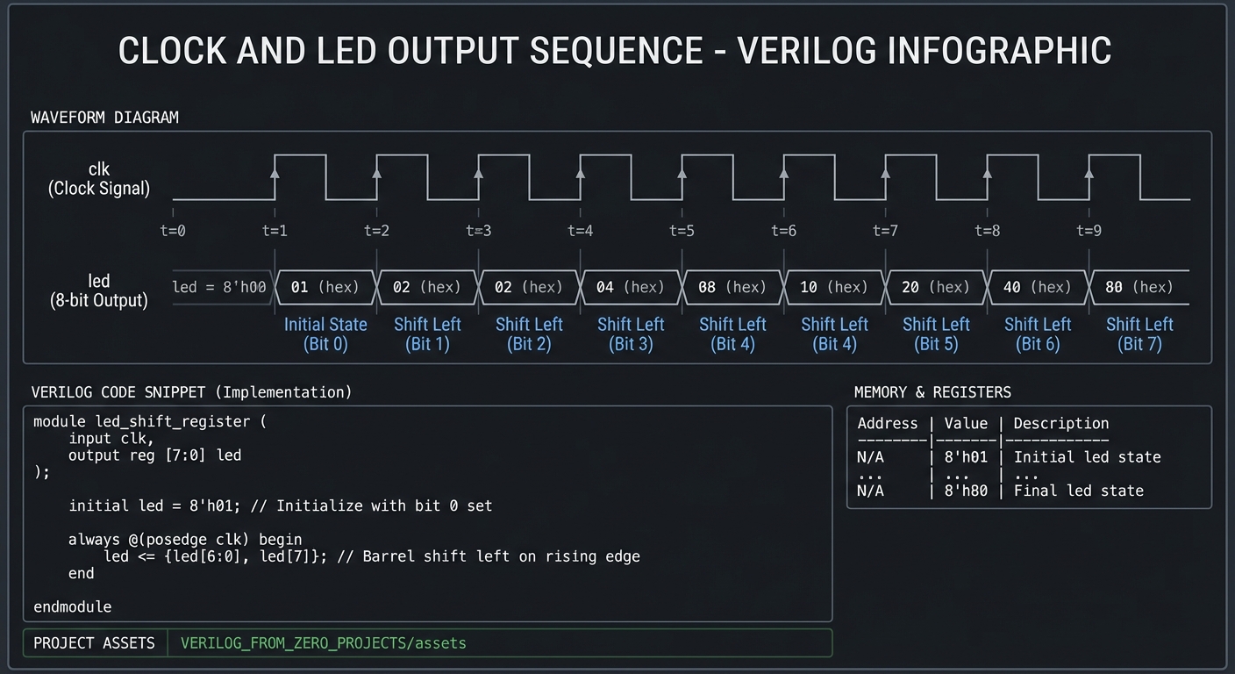Select the clk Clock Signal waveform label
Screen dimensions: 1235x674
[x=98, y=178]
